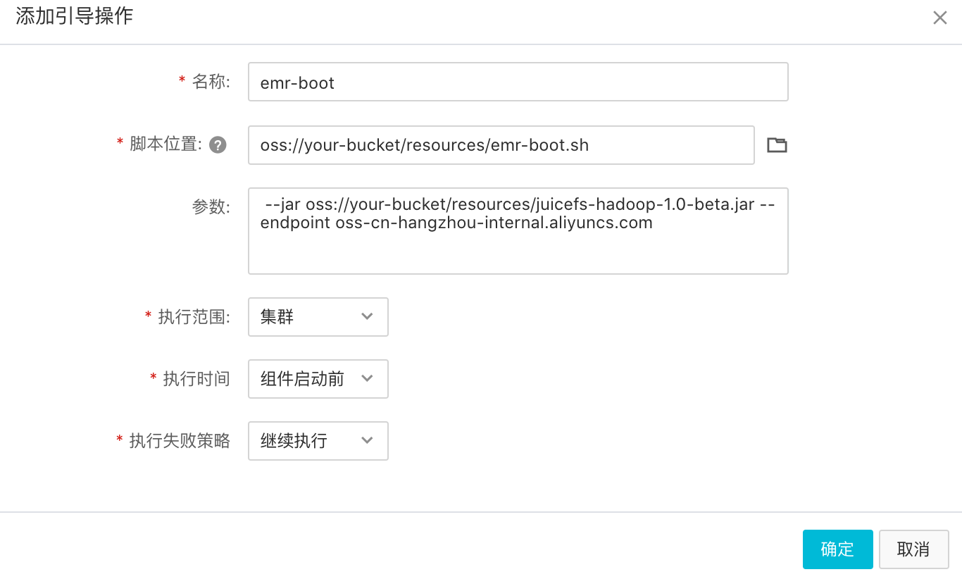Cancel the bootstrap action with 取消

pos(913,549)
